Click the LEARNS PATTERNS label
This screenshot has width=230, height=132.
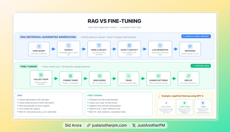click(x=158, y=80)
